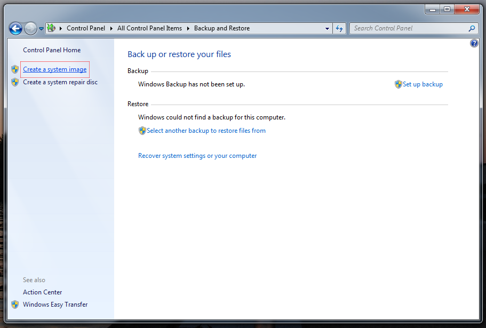Select All Control Panel Items breadcrumb
The height and width of the screenshot is (328, 486).
coord(150,28)
